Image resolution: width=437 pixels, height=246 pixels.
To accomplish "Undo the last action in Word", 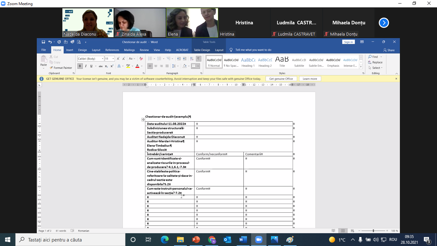I will tap(50, 42).
